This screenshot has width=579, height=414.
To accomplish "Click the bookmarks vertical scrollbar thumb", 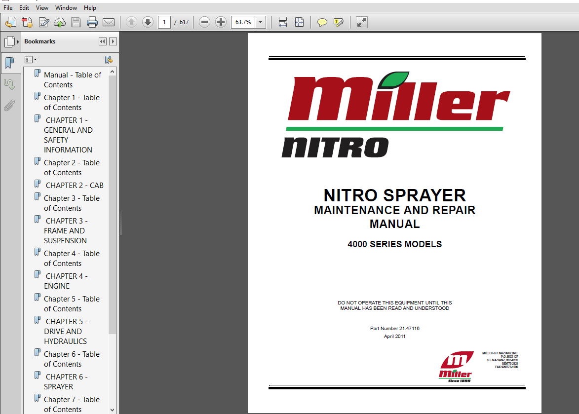I will tap(112, 205).
